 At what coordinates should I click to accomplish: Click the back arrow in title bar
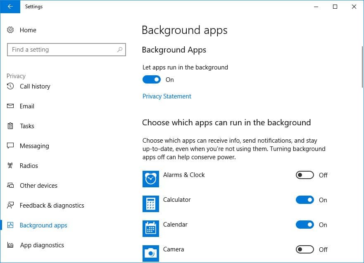coord(10,7)
